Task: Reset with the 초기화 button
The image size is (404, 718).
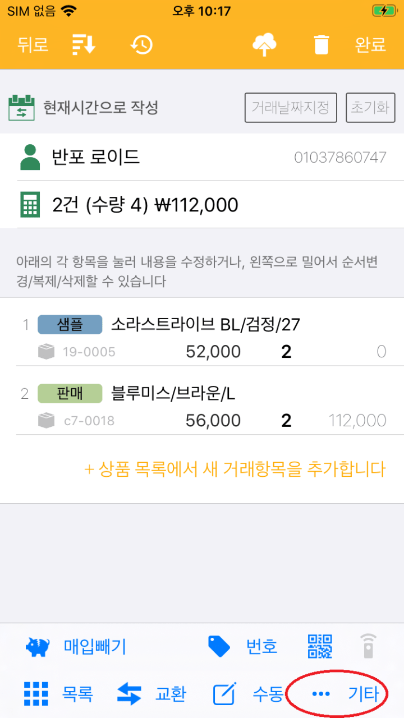Action: click(x=370, y=107)
